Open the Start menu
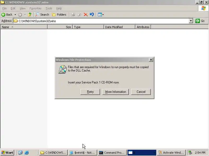209x156 pixels. click(7, 153)
